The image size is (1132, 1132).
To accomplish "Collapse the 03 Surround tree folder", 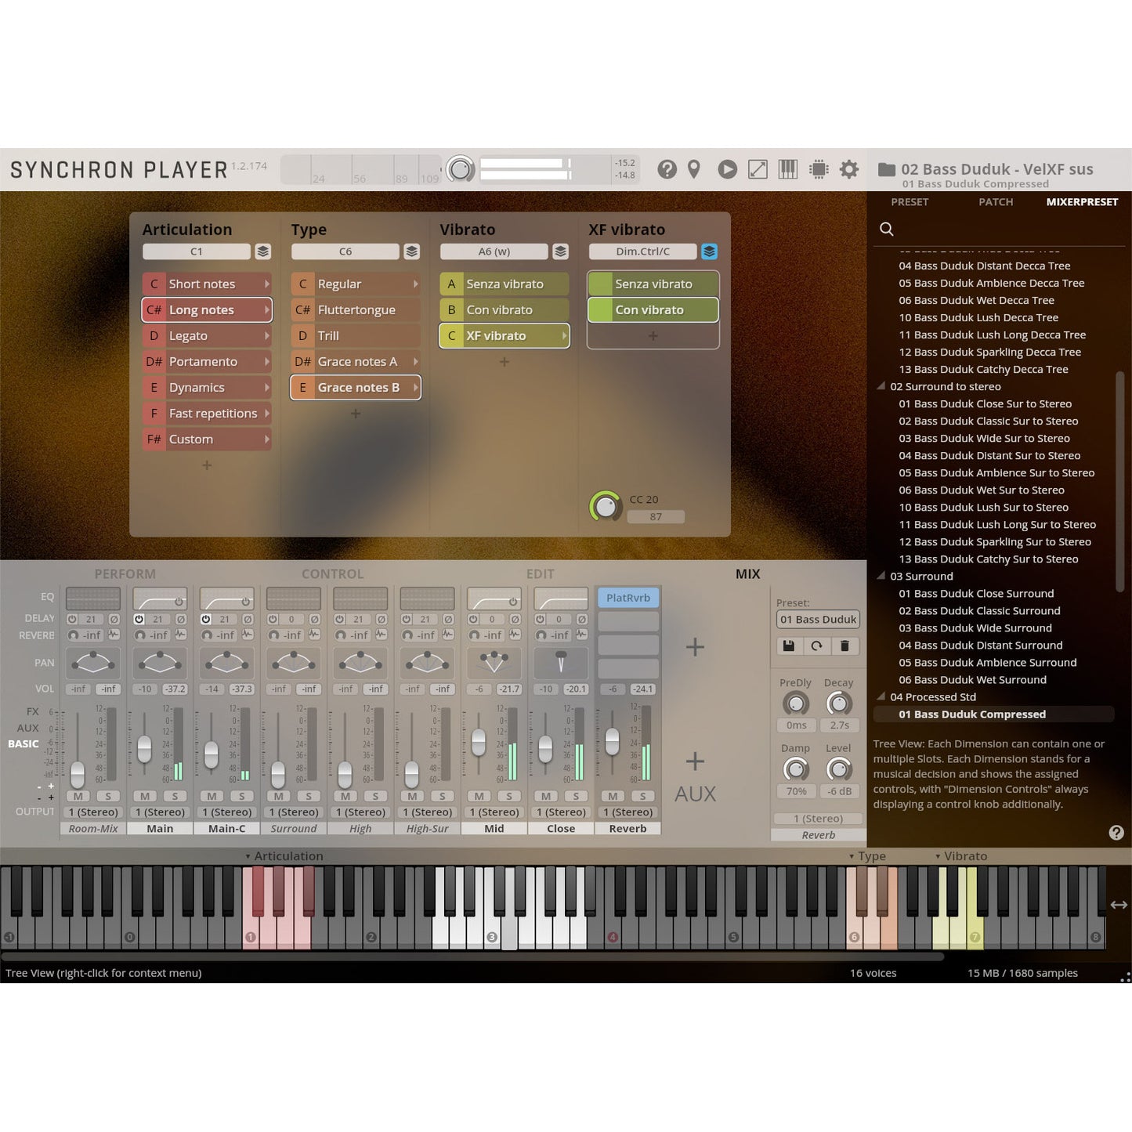I will pyautogui.click(x=881, y=576).
